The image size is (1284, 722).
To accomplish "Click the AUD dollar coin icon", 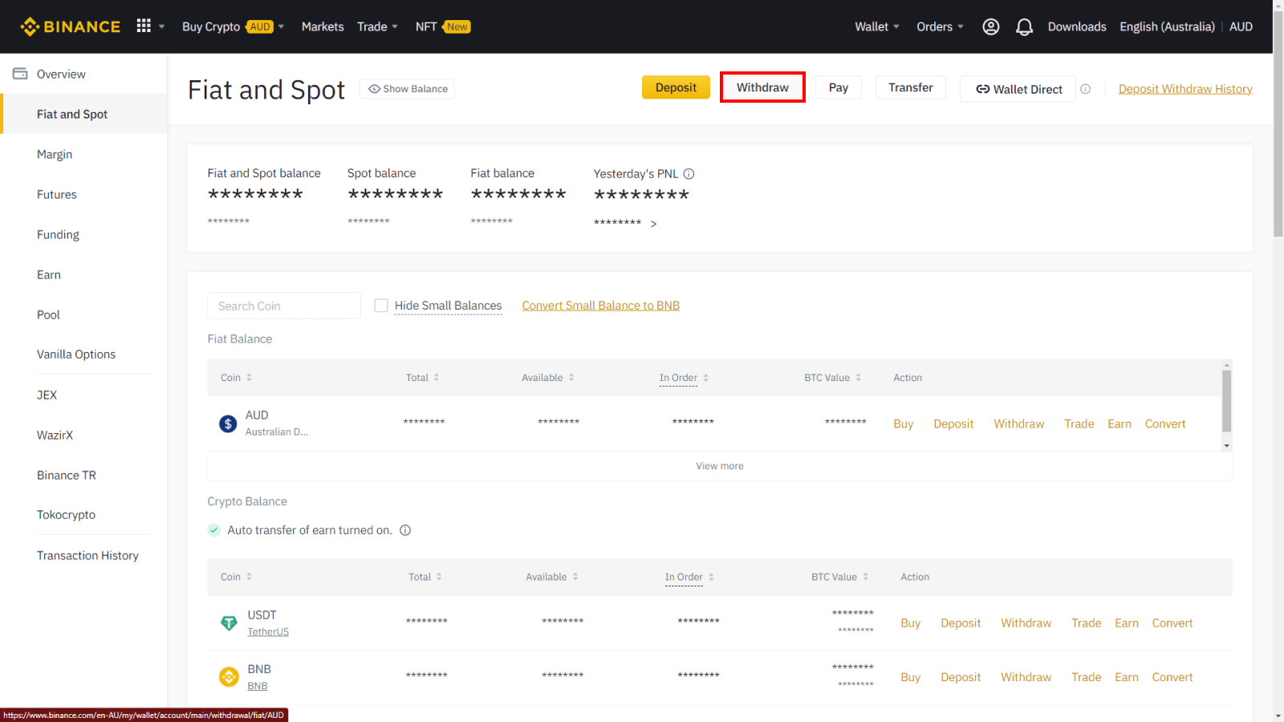I will [x=228, y=424].
